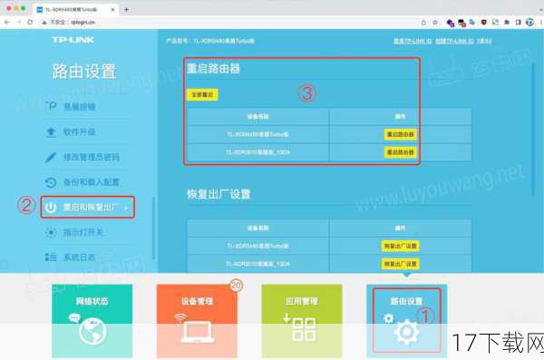Select the TL-XDR5480易展Turbo版 browser tab
The image size is (544, 360).
[x=76, y=10]
